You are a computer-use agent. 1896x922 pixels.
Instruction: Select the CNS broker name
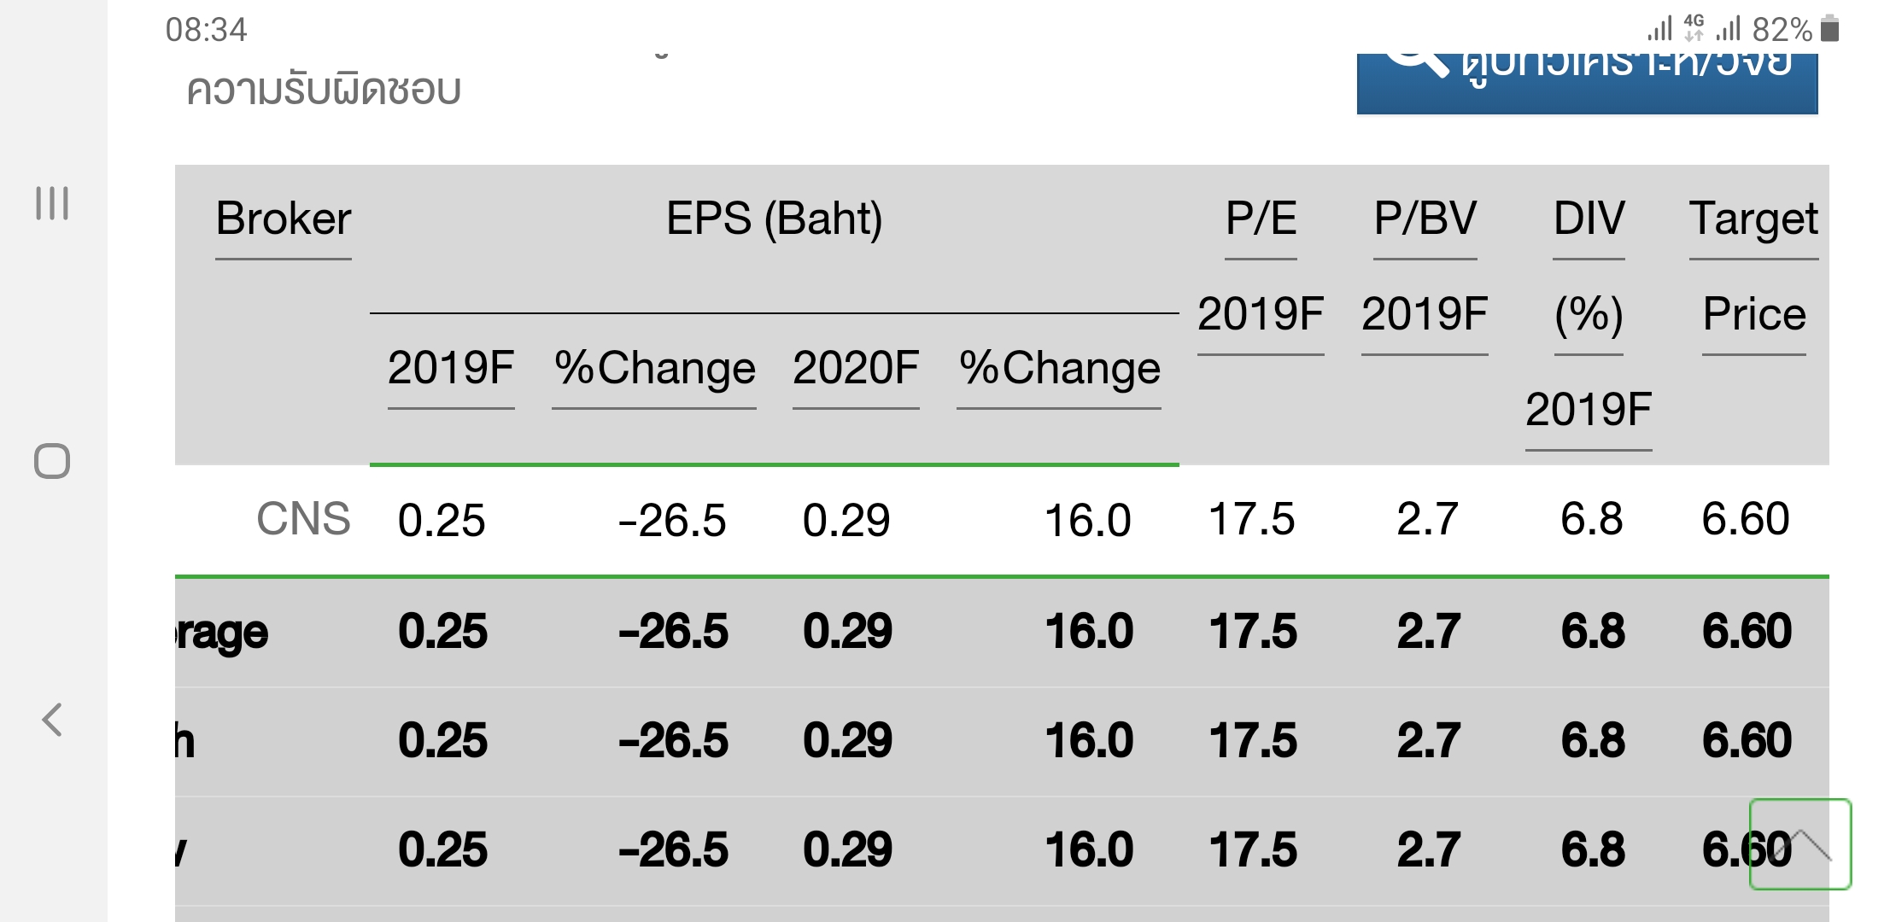(303, 519)
